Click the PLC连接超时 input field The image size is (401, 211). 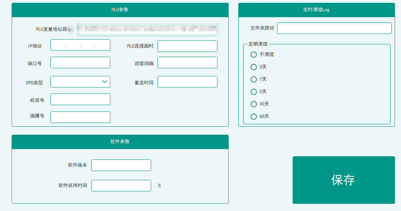point(188,46)
